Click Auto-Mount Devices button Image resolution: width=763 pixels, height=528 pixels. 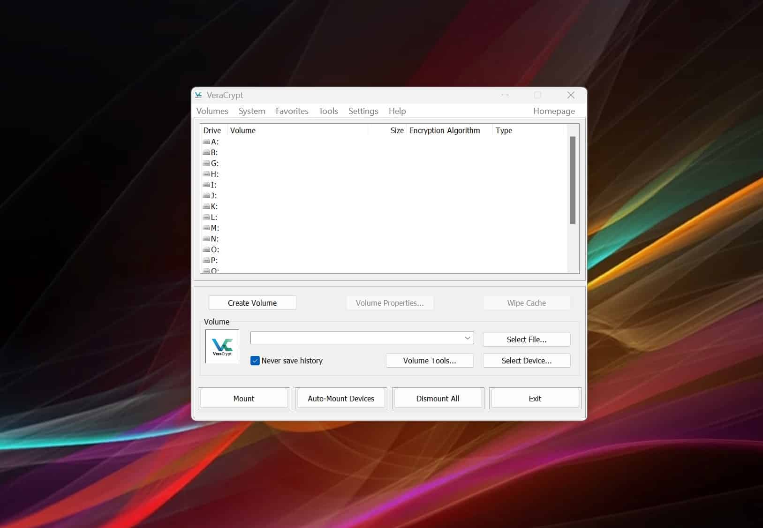(341, 399)
